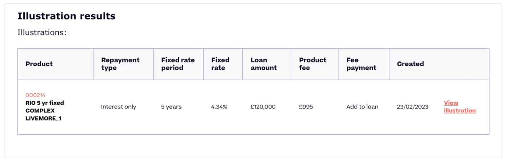Select the £995 product fee value

(x=306, y=107)
